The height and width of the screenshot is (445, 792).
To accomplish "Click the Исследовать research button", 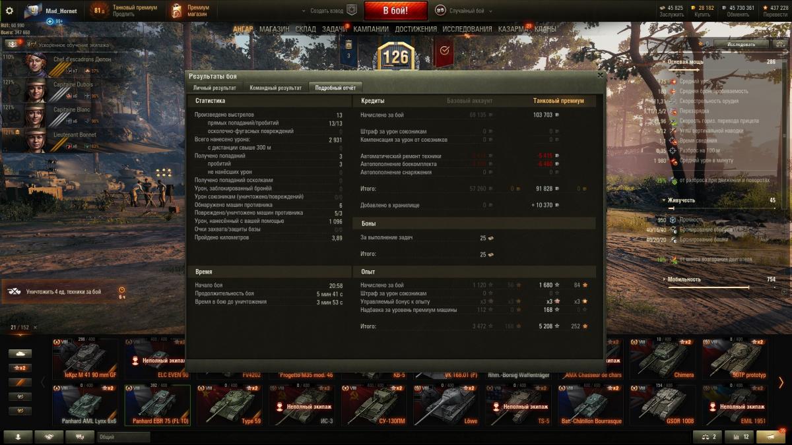I will coord(742,44).
